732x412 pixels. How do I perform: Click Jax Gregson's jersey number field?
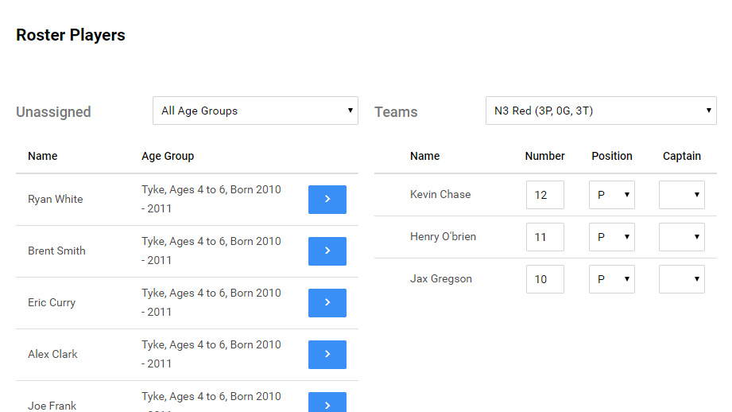tap(544, 279)
